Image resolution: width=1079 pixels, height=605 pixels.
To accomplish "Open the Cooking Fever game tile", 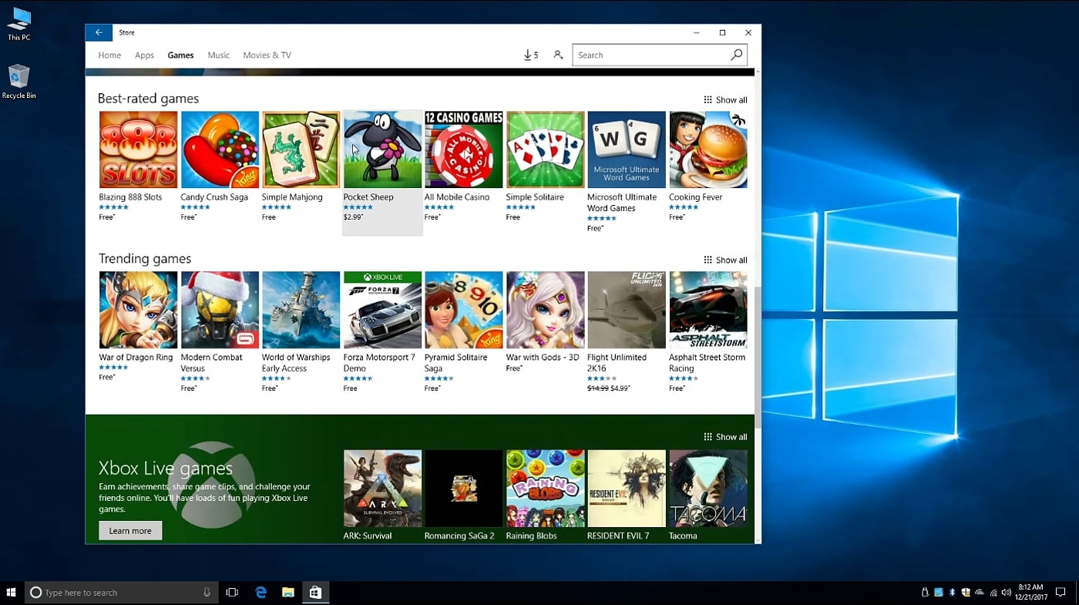I will (x=708, y=150).
